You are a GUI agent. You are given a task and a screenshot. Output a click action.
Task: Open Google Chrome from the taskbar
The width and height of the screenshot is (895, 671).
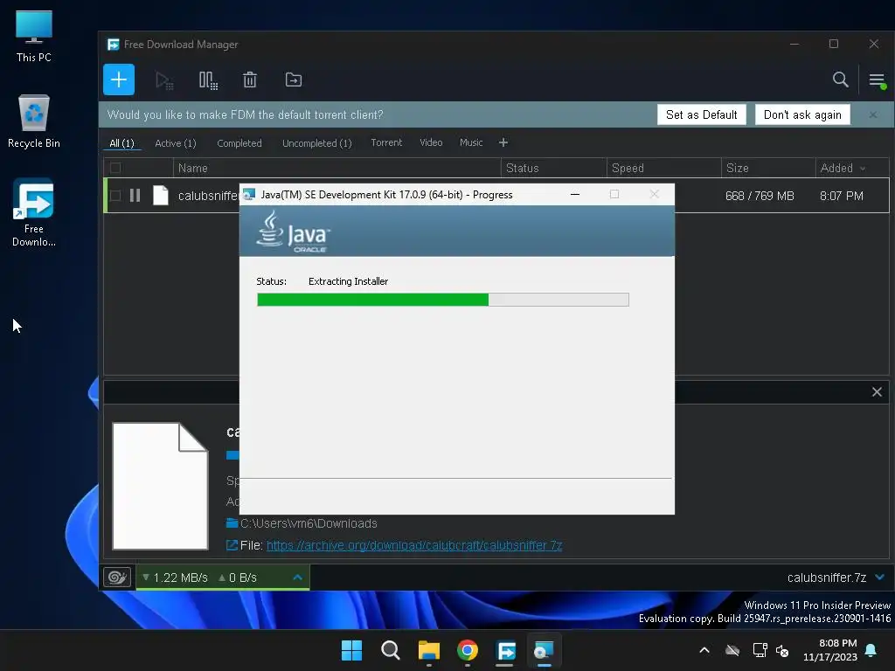(468, 650)
